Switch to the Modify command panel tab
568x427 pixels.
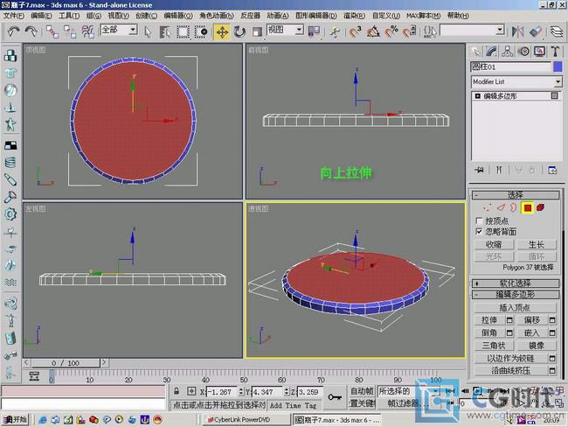(x=492, y=52)
